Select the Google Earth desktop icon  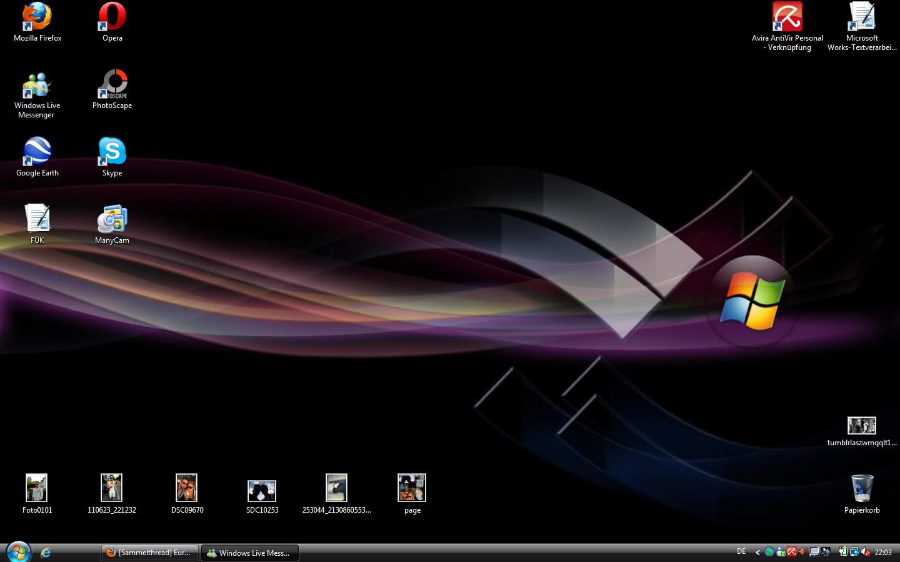pyautogui.click(x=37, y=152)
